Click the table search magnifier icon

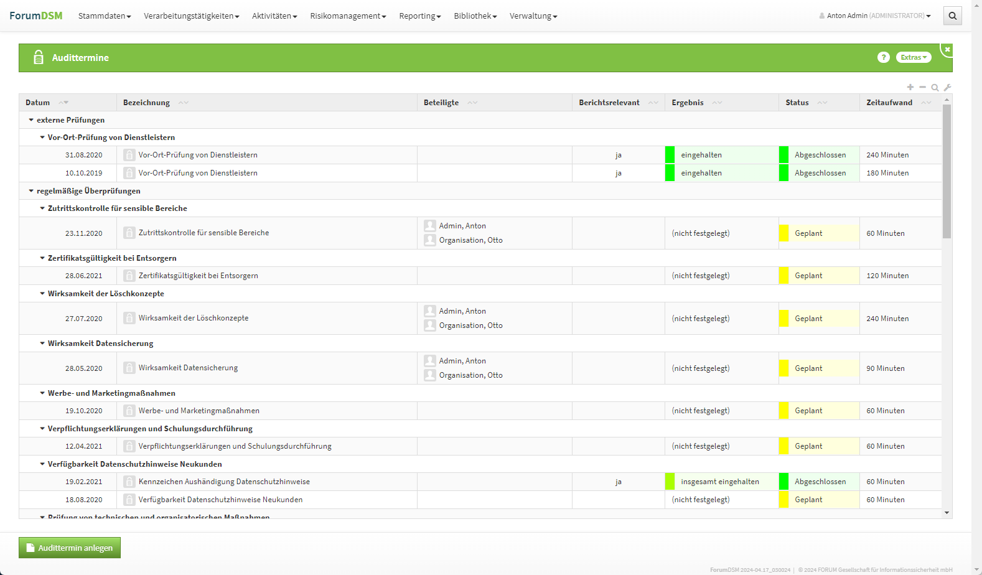tap(935, 88)
